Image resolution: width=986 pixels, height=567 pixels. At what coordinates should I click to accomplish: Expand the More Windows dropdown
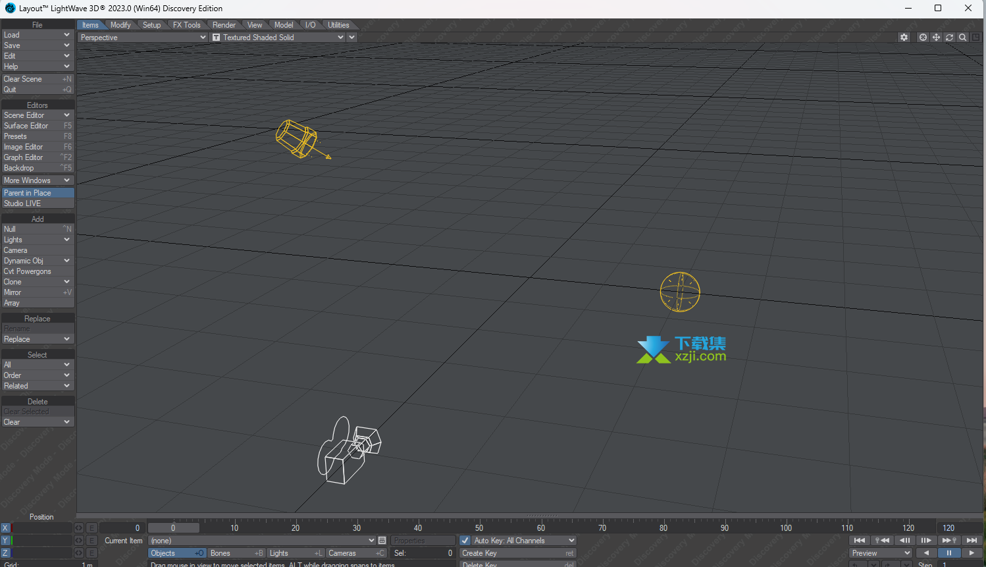[38, 180]
